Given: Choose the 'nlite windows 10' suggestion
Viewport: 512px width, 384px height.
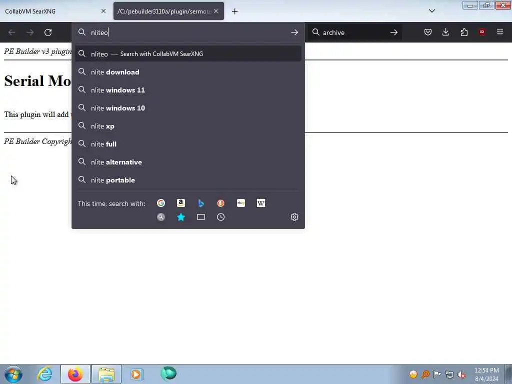Looking at the screenshot, I should 188,108.
